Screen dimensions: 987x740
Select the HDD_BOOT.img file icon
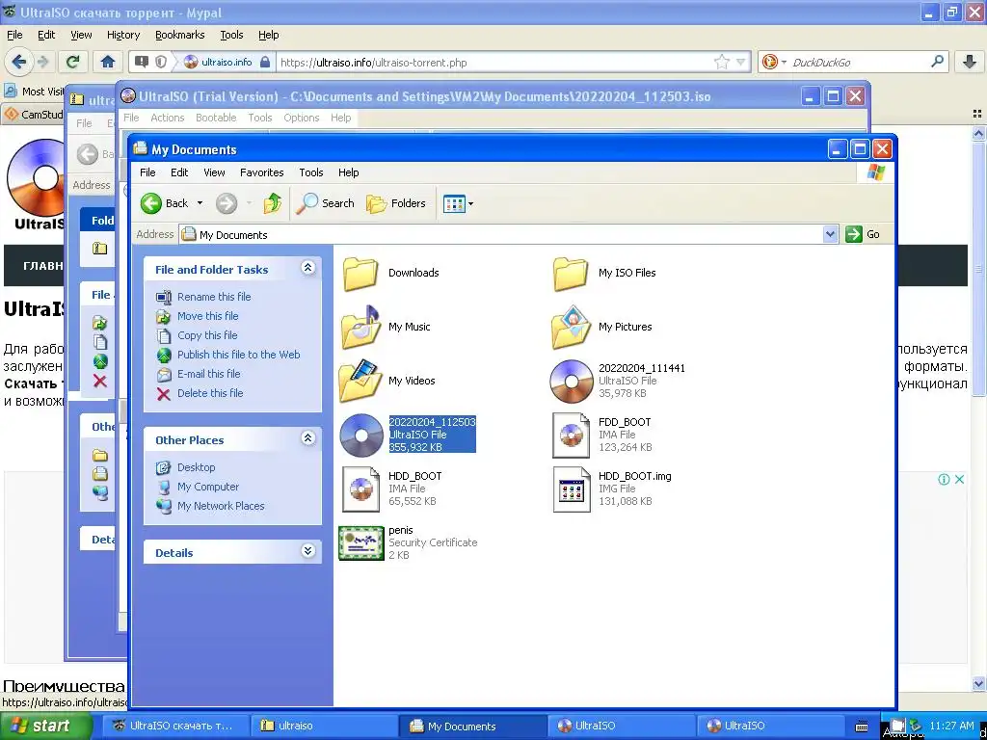click(571, 489)
